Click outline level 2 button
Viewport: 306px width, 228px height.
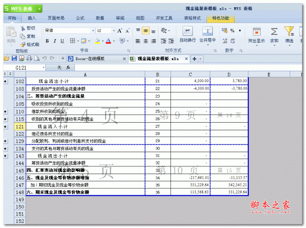10,74
